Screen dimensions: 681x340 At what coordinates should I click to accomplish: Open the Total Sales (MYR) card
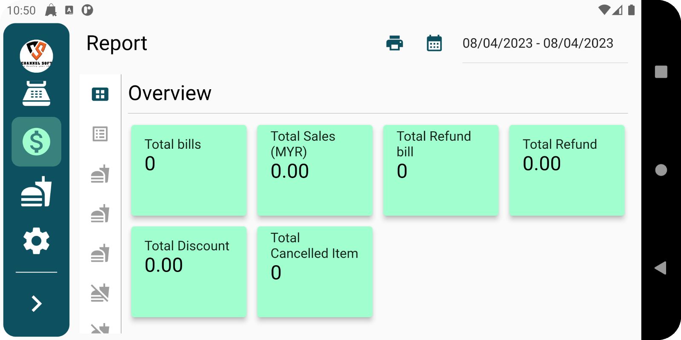[315, 170]
